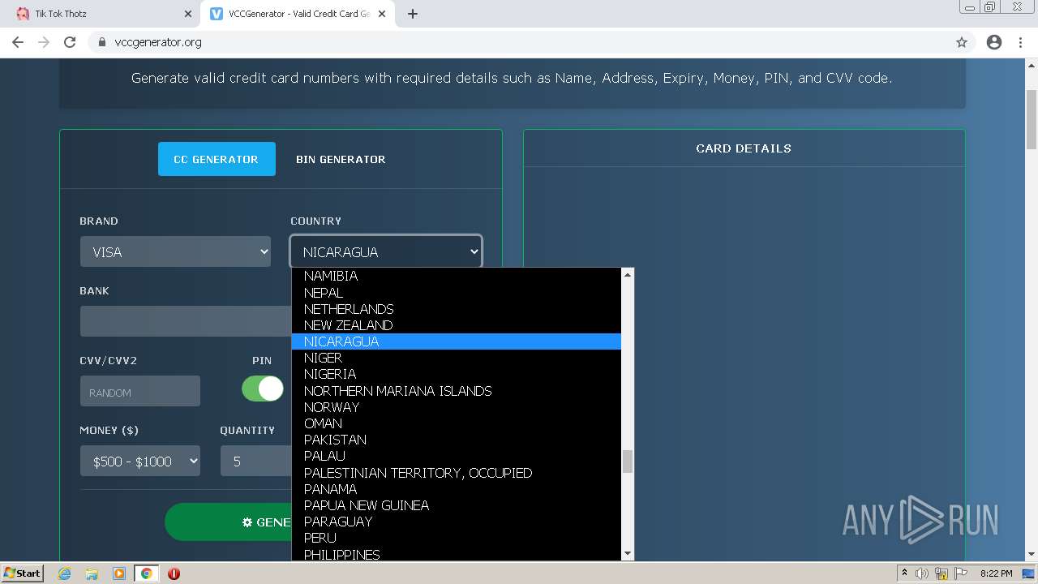Select NORWAY in country list
The image size is (1038, 584).
457,407
